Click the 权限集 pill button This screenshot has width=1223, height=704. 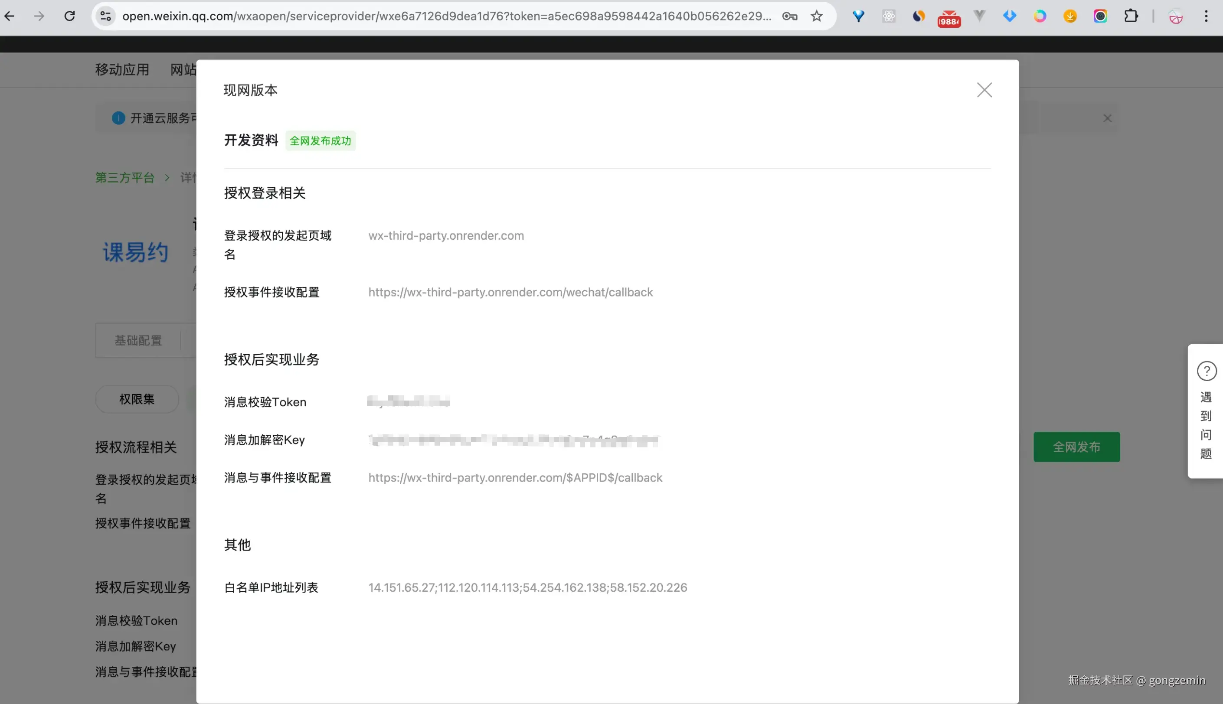click(137, 399)
